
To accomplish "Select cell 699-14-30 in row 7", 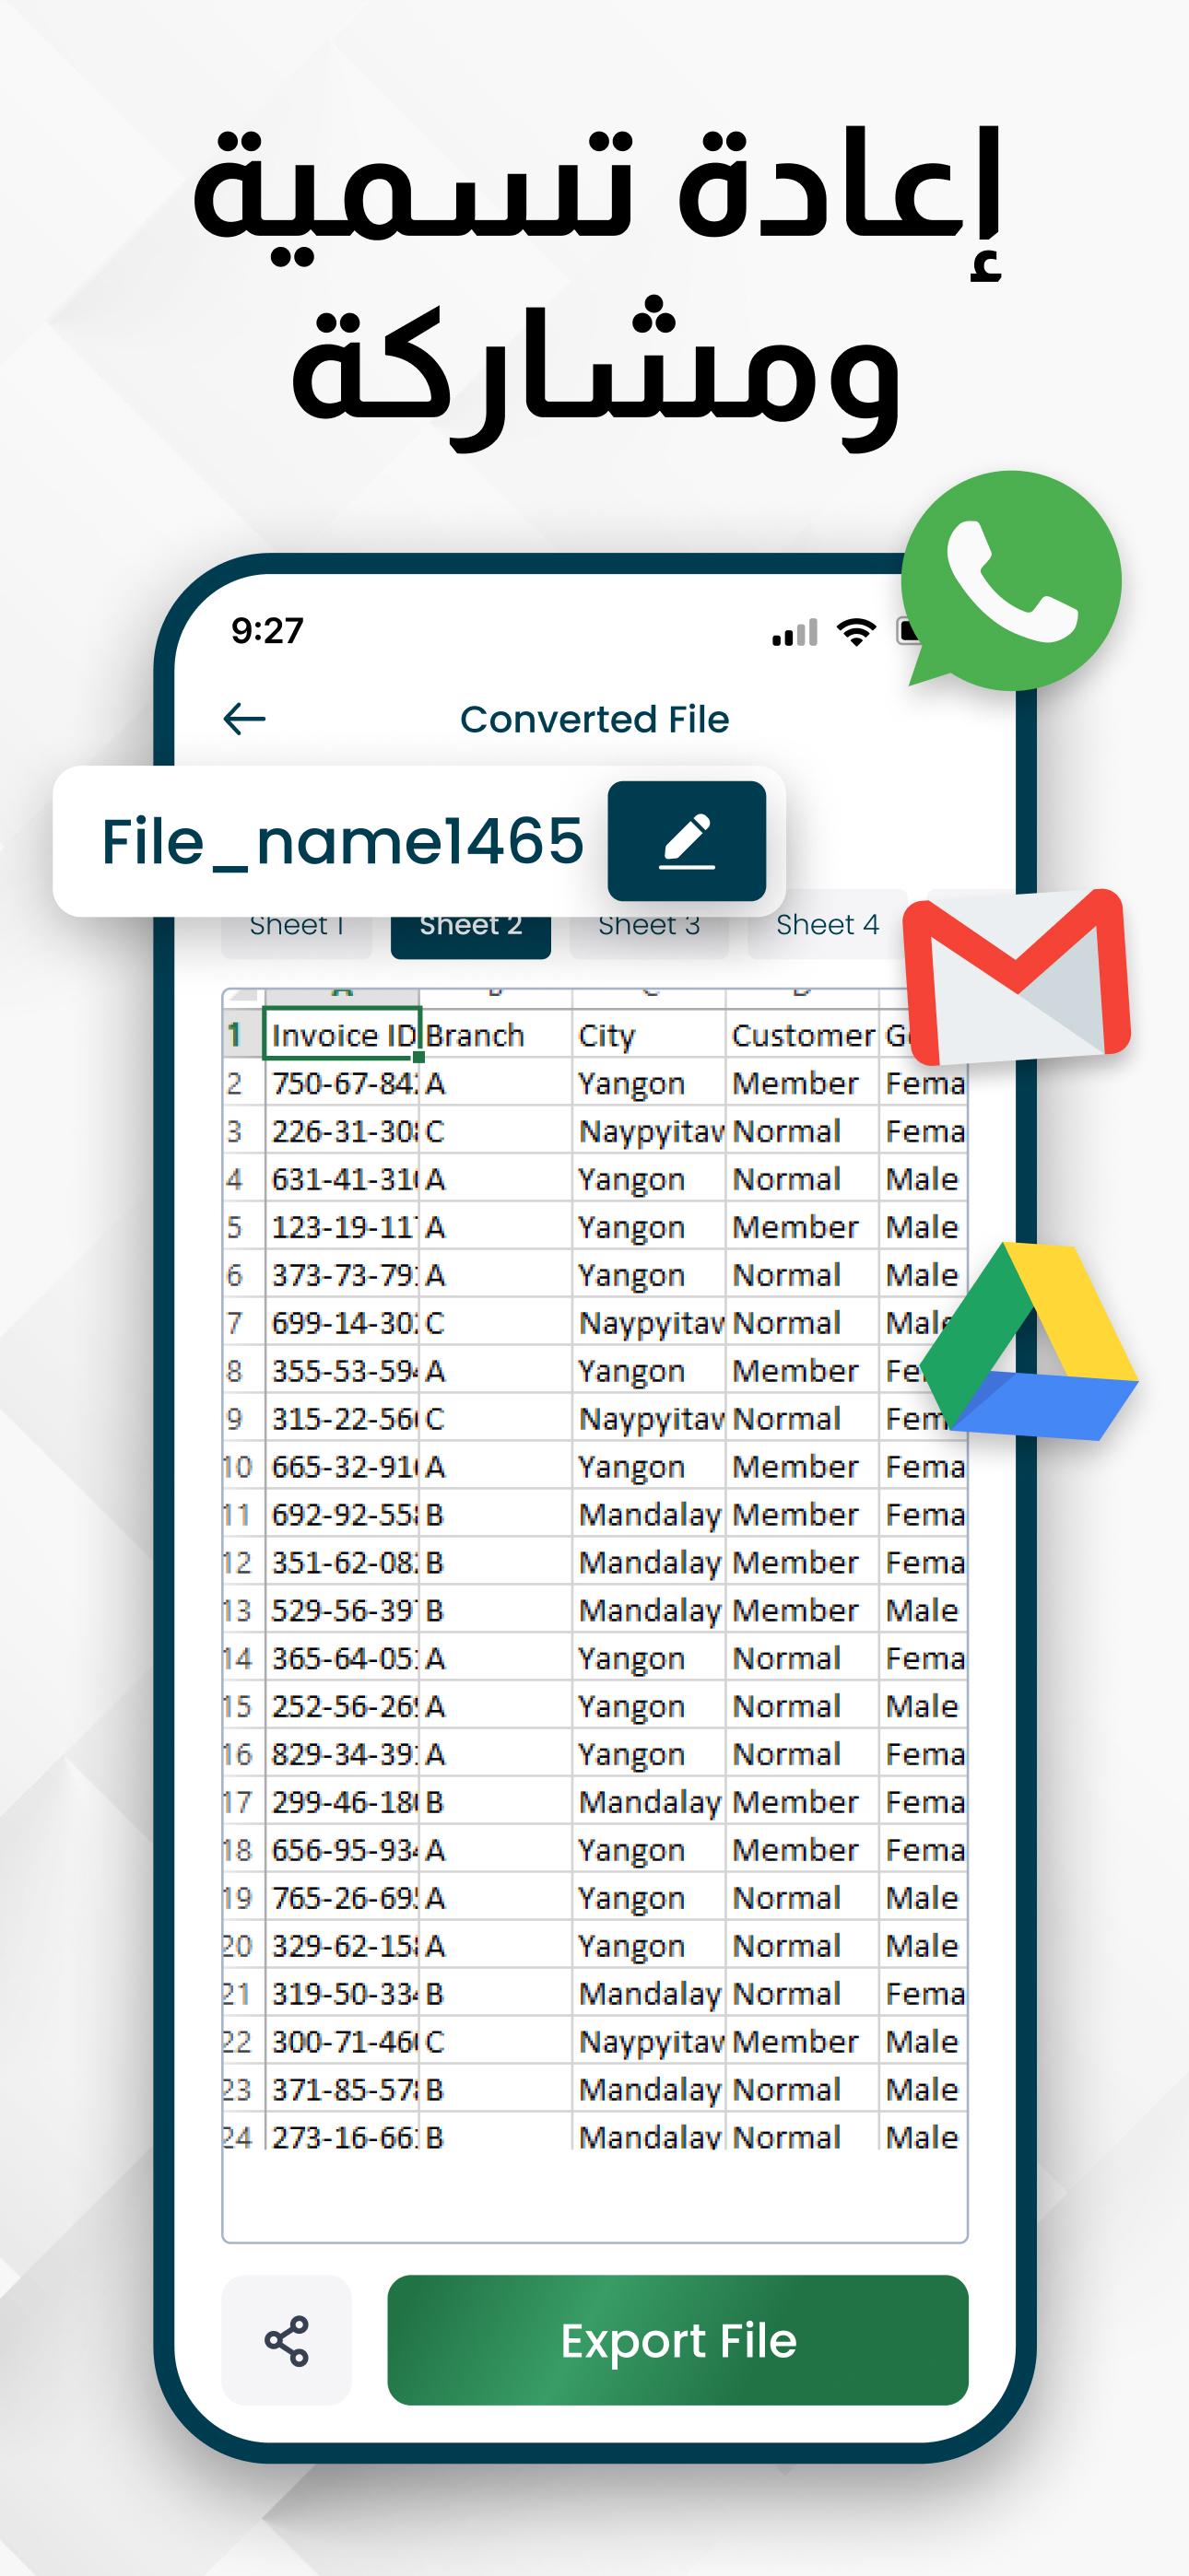I will coord(341,1323).
